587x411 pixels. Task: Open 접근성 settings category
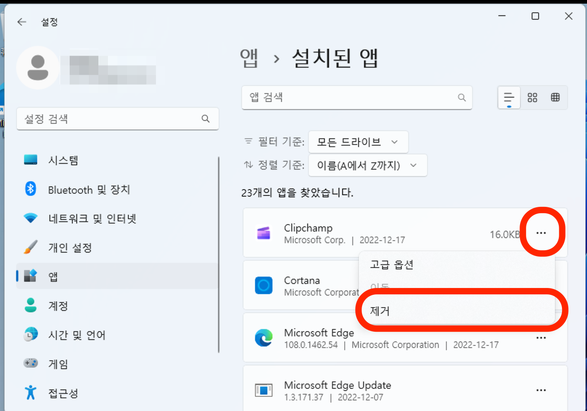click(x=117, y=393)
